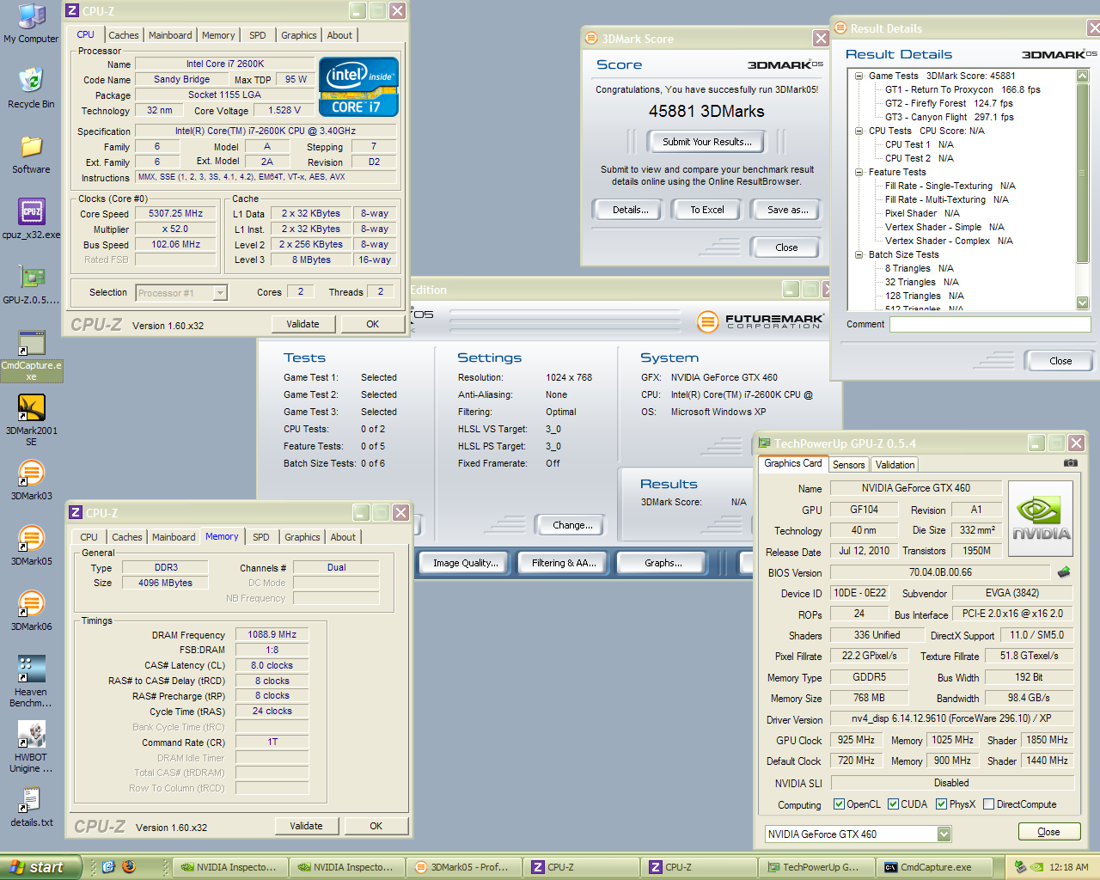
Task: Open the Processor #1 selection dropdown
Action: pos(220,293)
